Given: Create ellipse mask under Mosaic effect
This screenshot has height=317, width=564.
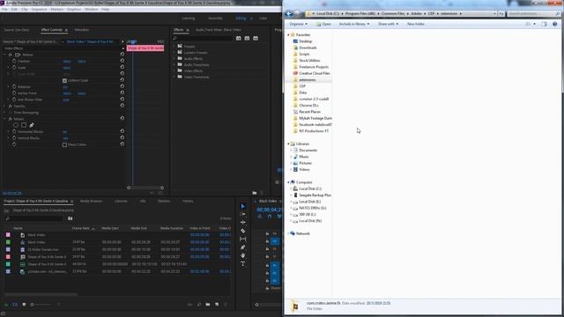Looking at the screenshot, I should (x=16, y=125).
